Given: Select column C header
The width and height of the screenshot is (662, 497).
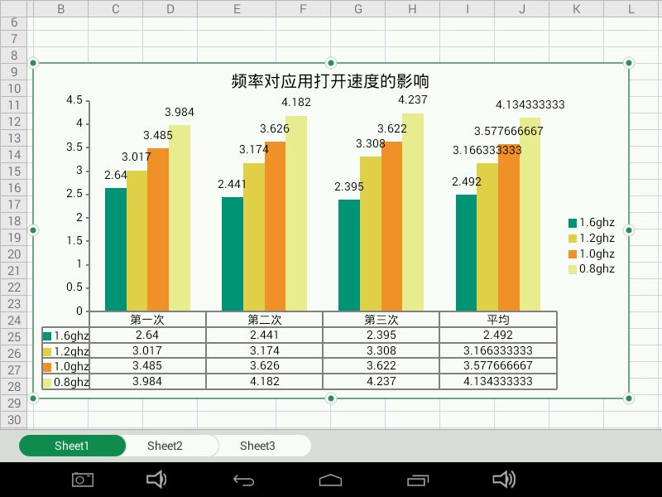Looking at the screenshot, I should click(116, 8).
